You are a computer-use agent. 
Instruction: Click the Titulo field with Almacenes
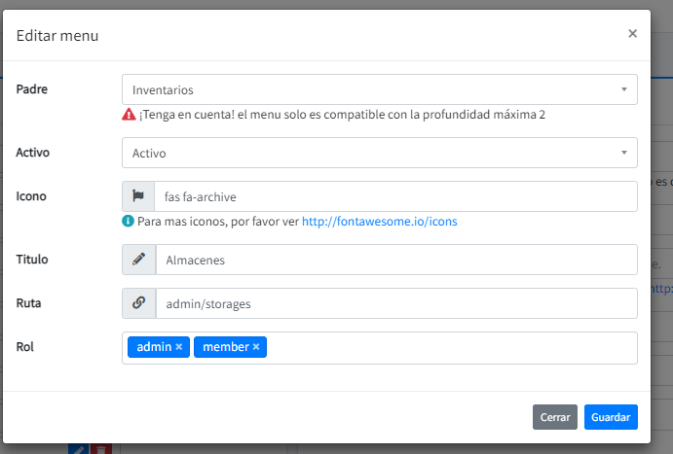click(x=394, y=260)
